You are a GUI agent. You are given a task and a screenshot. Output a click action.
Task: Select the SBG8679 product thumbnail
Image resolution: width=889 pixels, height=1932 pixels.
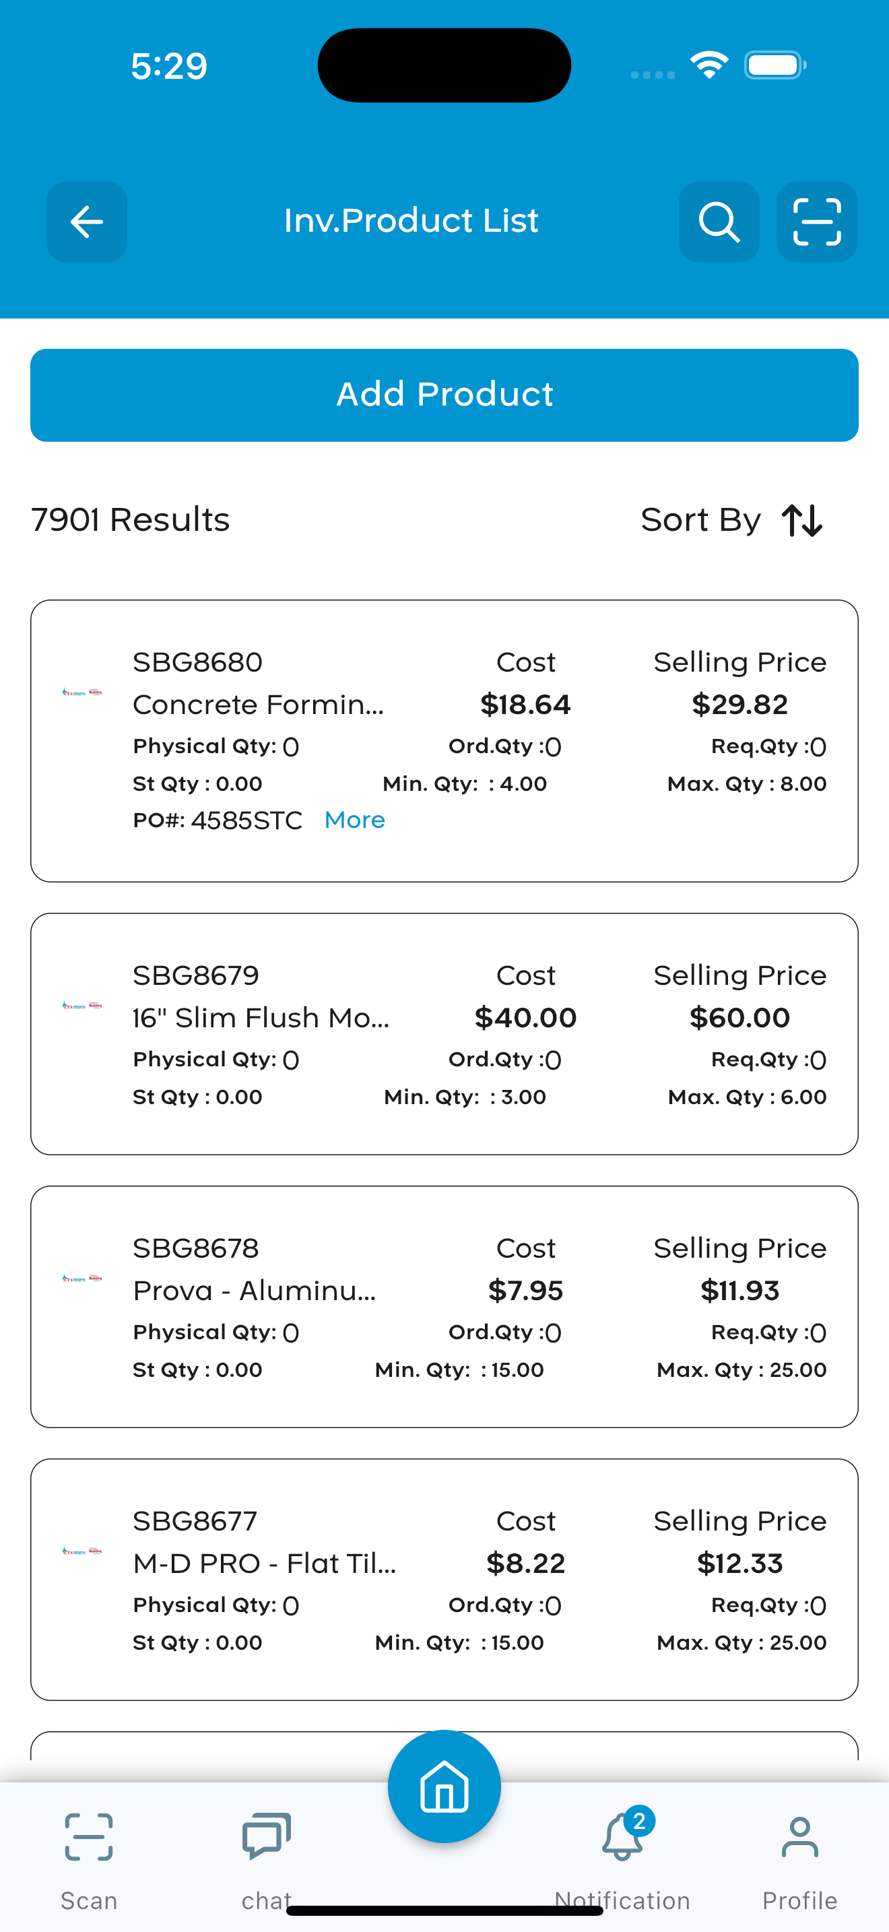coord(81,1005)
